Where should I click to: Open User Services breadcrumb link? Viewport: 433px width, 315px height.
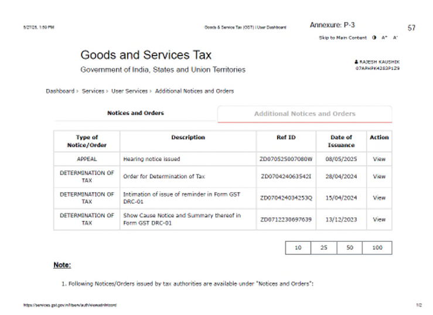(x=129, y=91)
